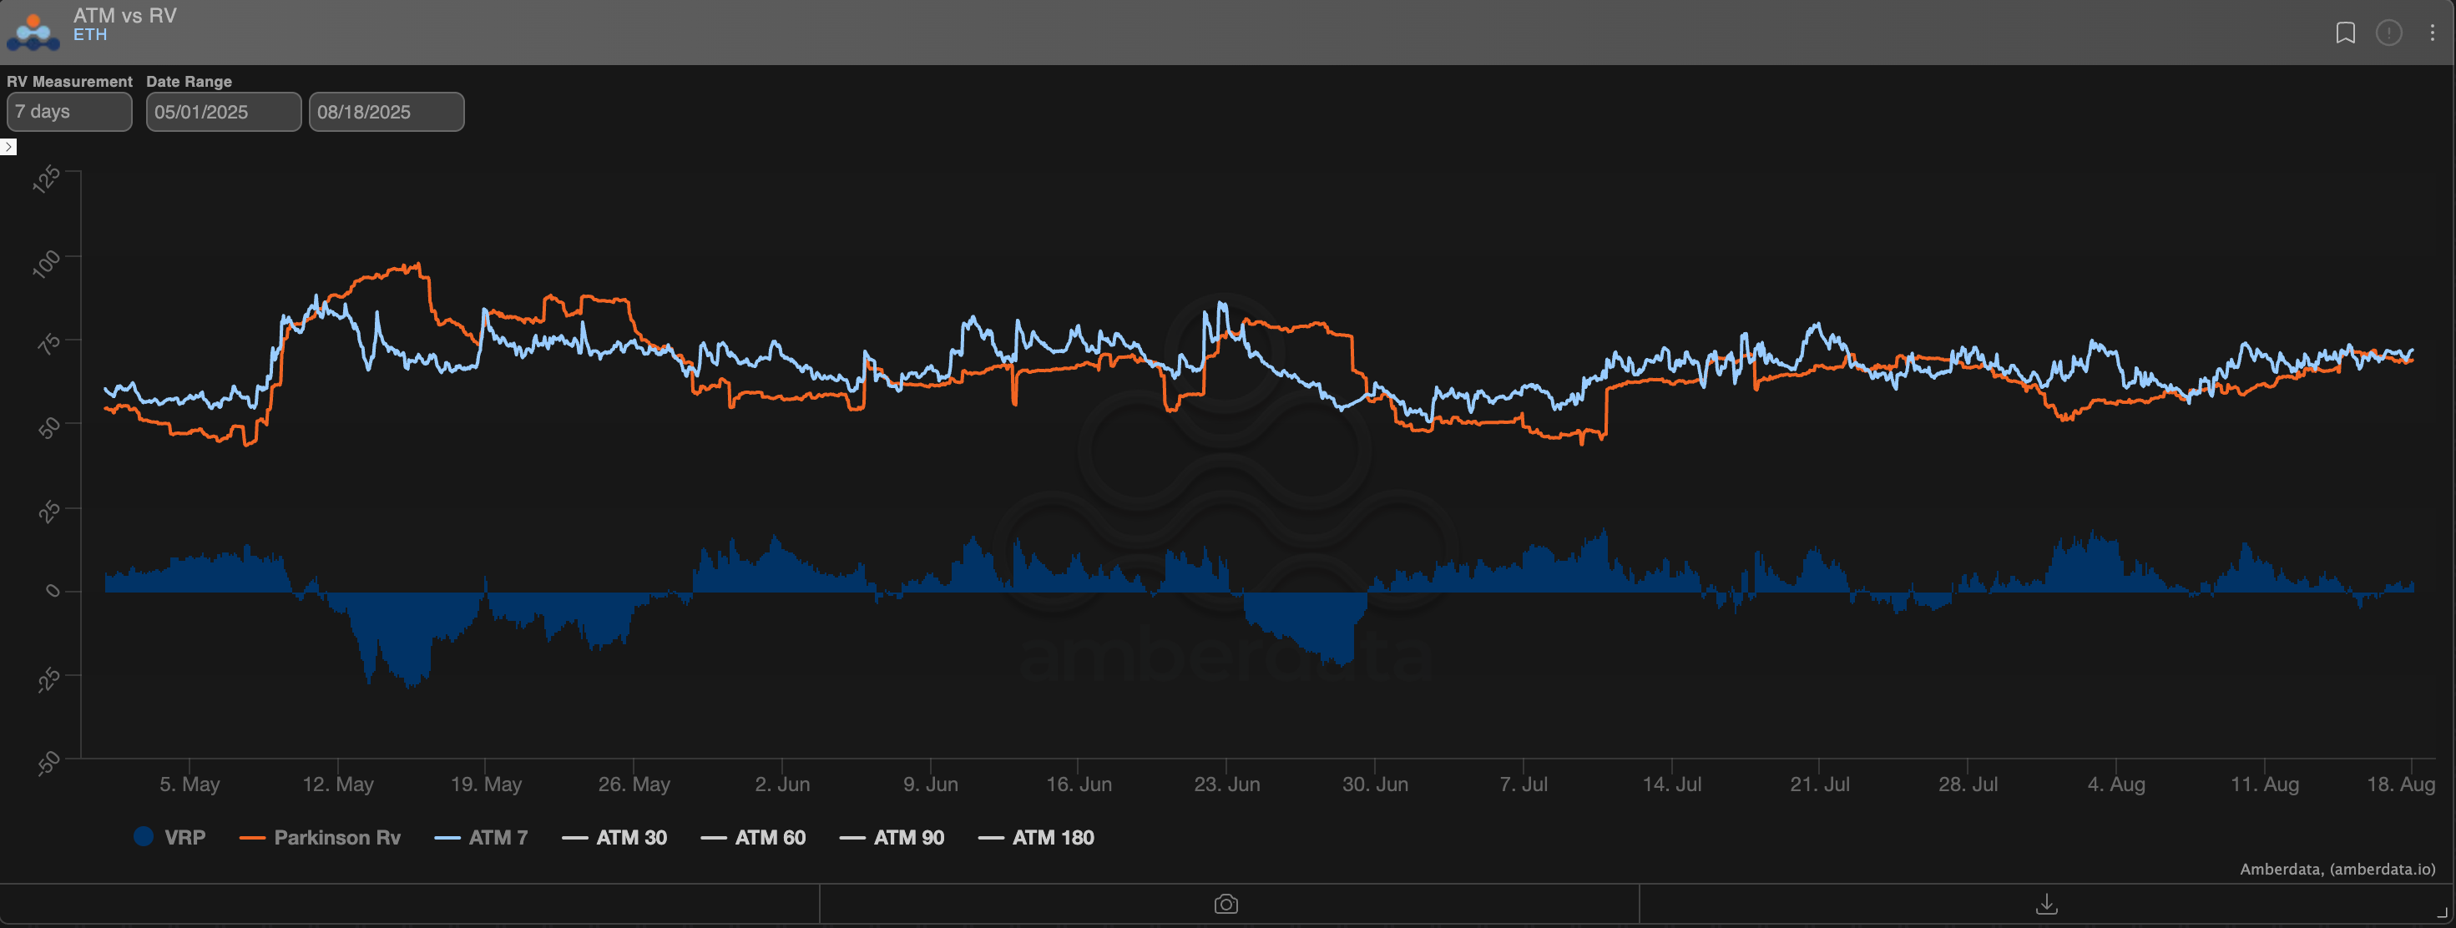This screenshot has height=928, width=2456.
Task: Click the camera screenshot icon
Action: click(1226, 903)
